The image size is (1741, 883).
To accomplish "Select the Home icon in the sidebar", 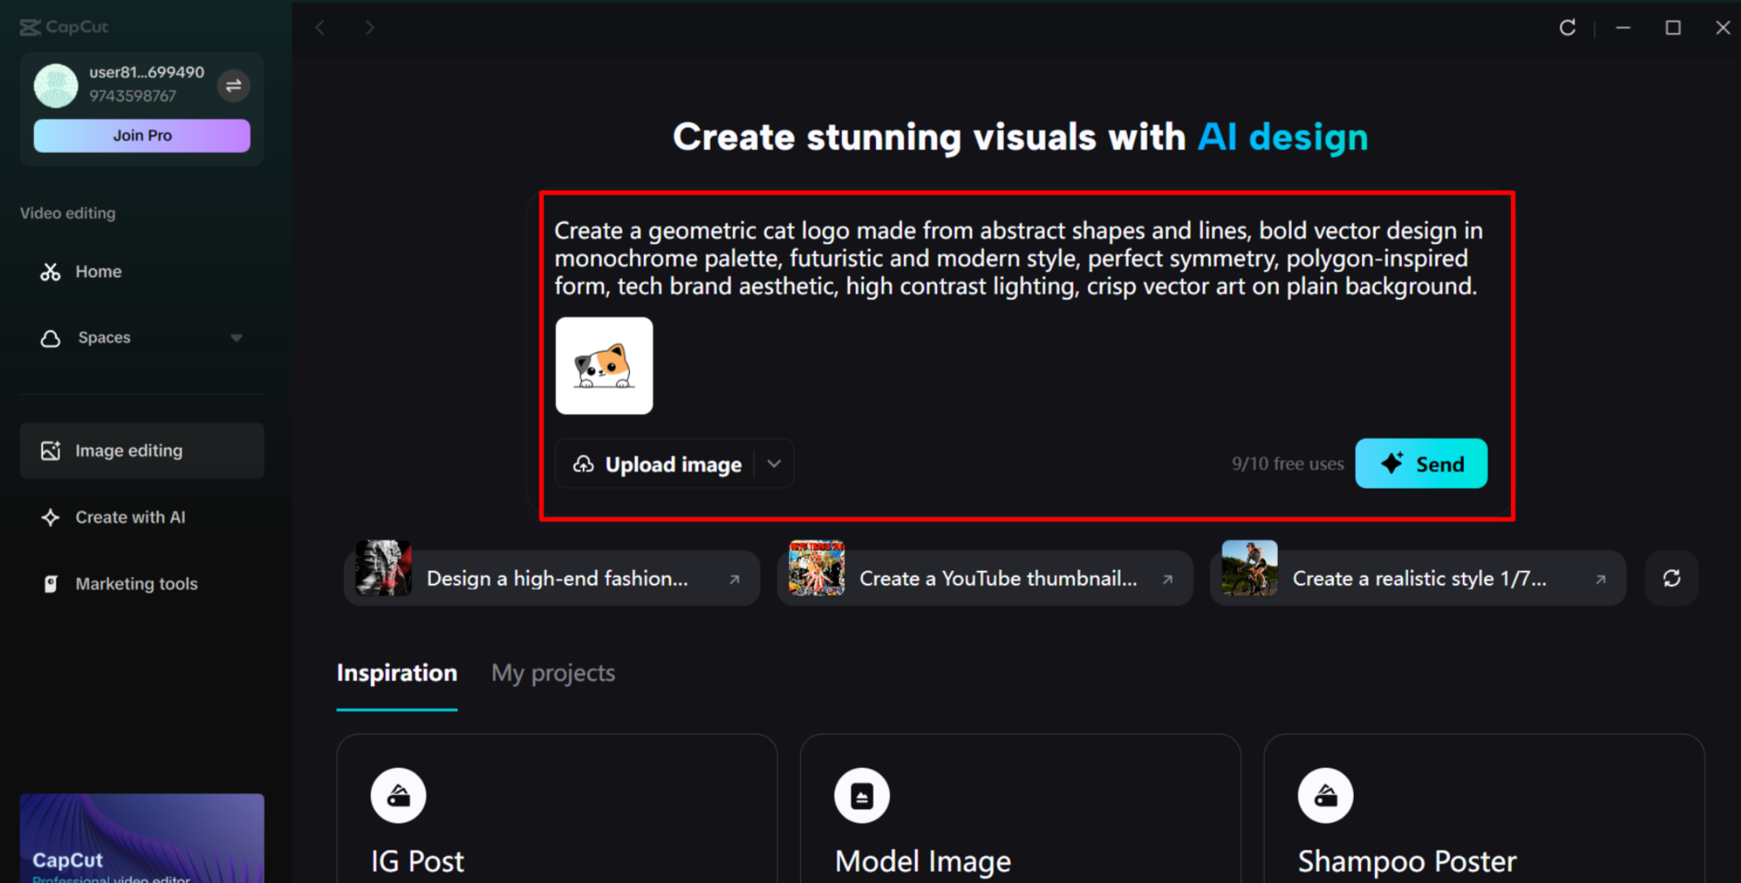I will click(50, 271).
